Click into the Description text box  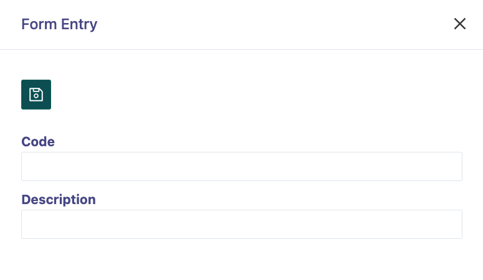coord(242,224)
